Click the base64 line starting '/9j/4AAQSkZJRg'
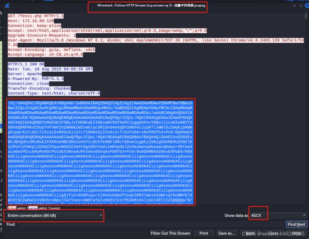 (100, 103)
